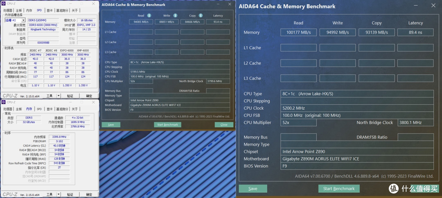Switch to the 主板 tab in the upper CPU-Z window

19,10
